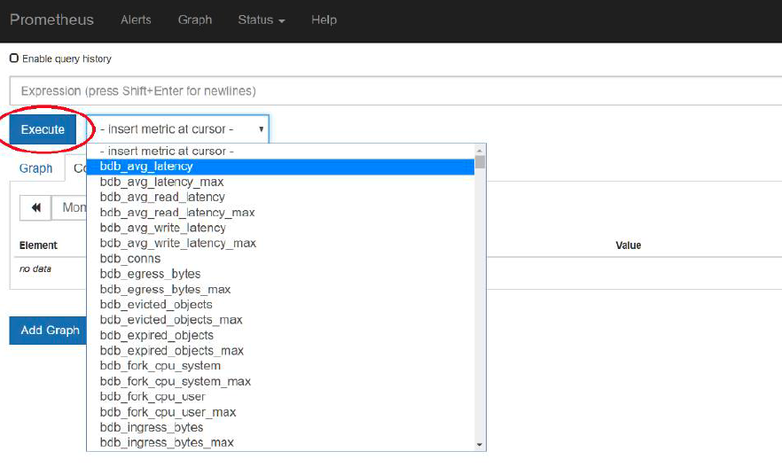Click the rewind double-arrow time button
Viewport: 782px width, 467px height.
(35, 207)
